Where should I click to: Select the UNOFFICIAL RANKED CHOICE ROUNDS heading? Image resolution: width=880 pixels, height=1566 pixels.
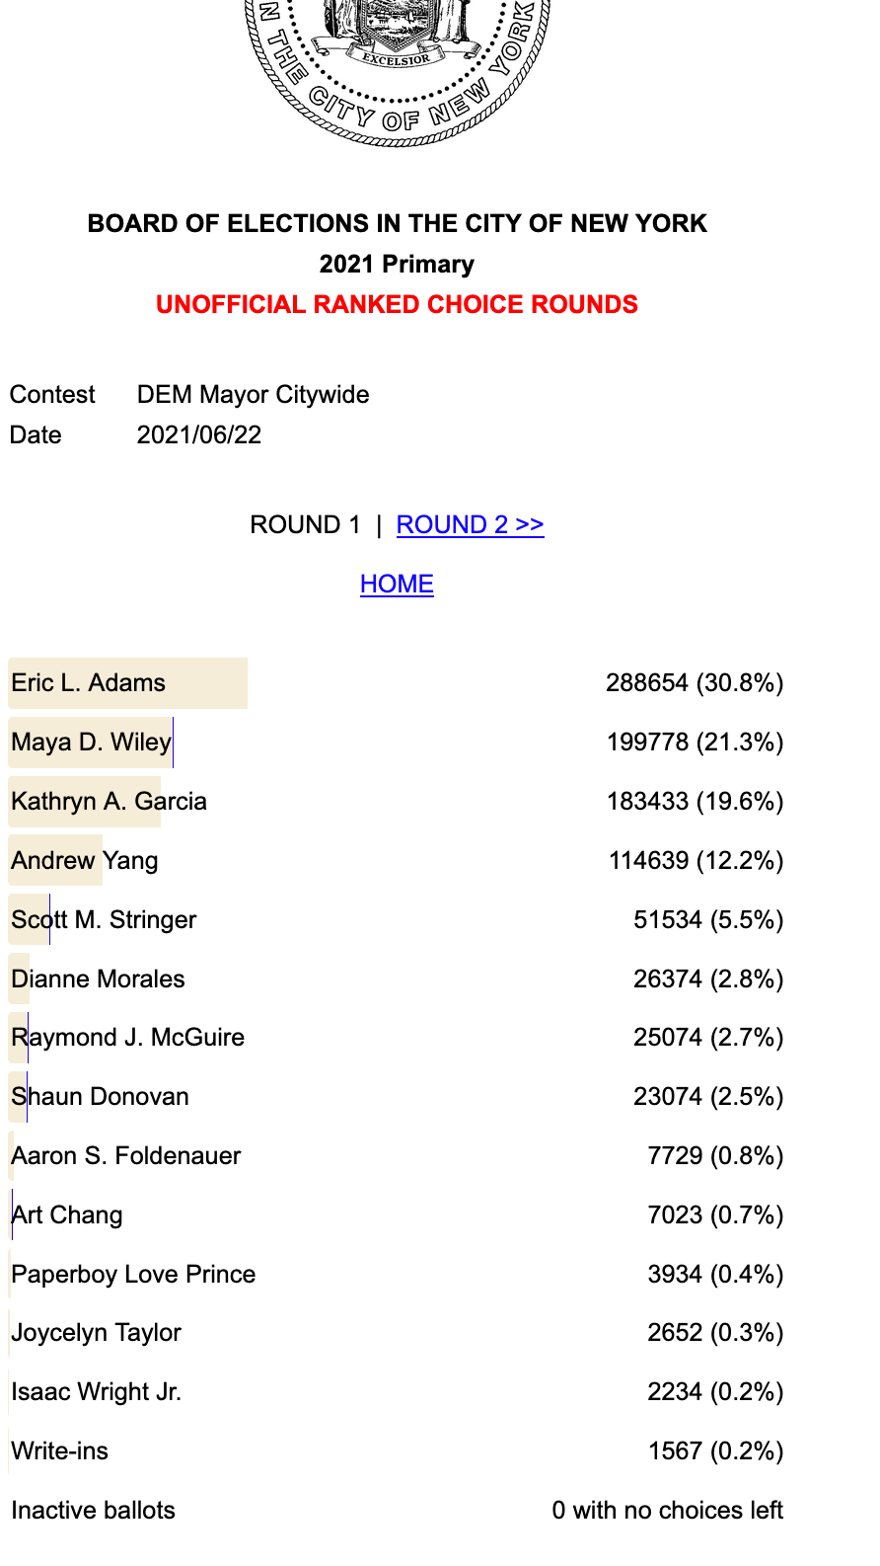pos(397,304)
